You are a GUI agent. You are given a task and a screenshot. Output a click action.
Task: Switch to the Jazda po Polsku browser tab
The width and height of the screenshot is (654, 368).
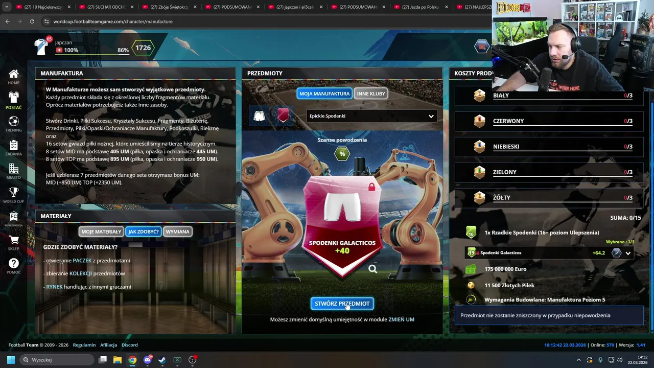(x=421, y=7)
